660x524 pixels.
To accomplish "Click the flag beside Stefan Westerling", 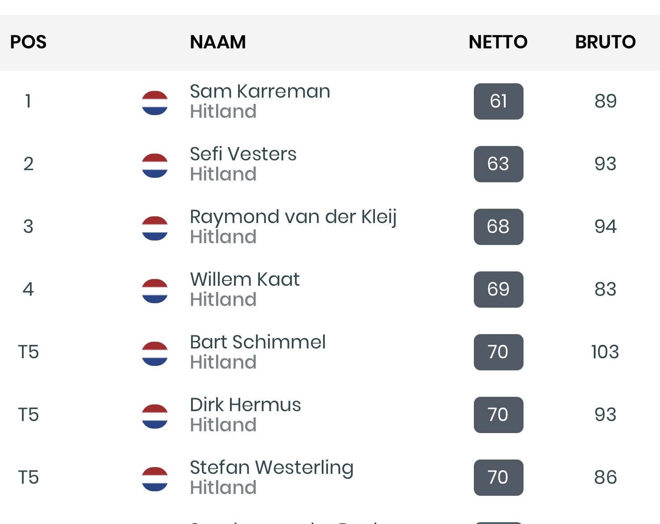I will click(155, 479).
